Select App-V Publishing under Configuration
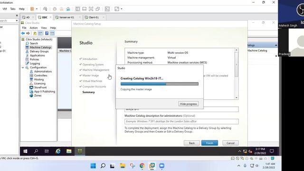Image resolution: width=304 pixels, height=171 pixels. coord(44,92)
